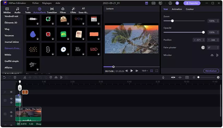Image resolution: width=223 pixels, height=128 pixels.
Task: Open the Réglages menu
Action: click(x=47, y=3)
